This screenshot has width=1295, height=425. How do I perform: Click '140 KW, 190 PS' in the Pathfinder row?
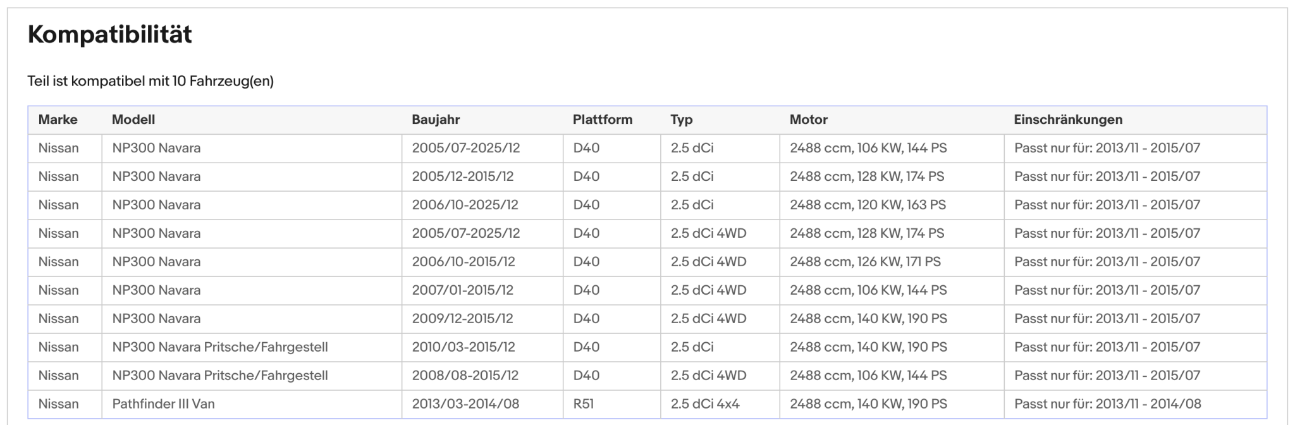tap(902, 404)
